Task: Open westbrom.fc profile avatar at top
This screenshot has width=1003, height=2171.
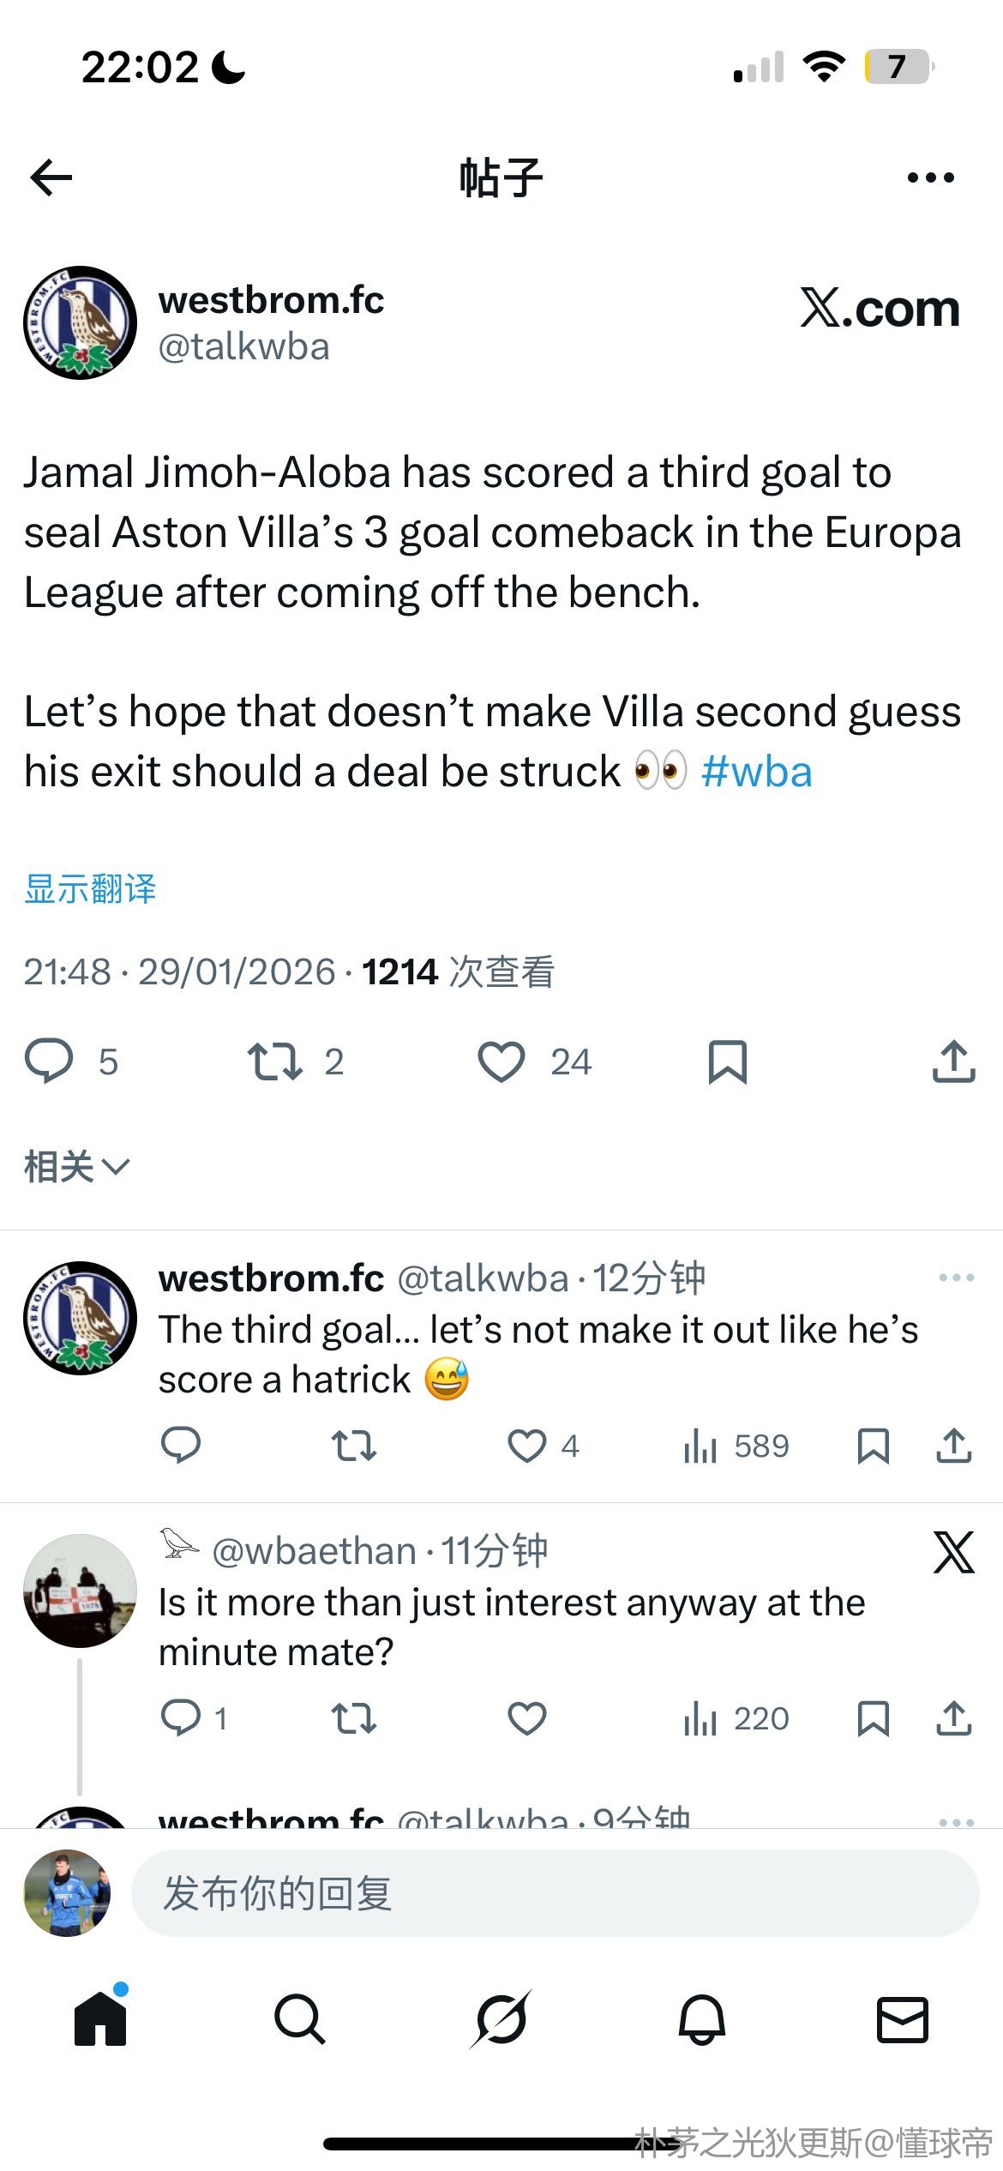Action: 80,322
